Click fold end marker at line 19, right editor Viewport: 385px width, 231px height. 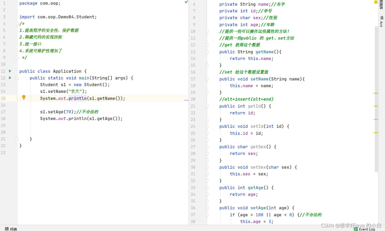coord(207,93)
